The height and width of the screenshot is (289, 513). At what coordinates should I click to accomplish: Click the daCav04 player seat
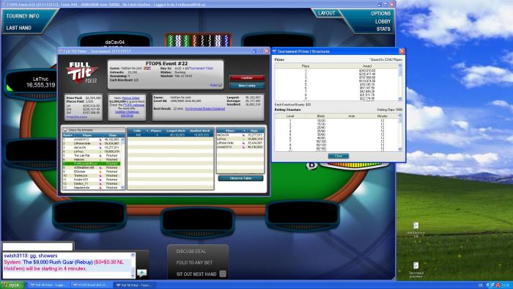tap(115, 40)
